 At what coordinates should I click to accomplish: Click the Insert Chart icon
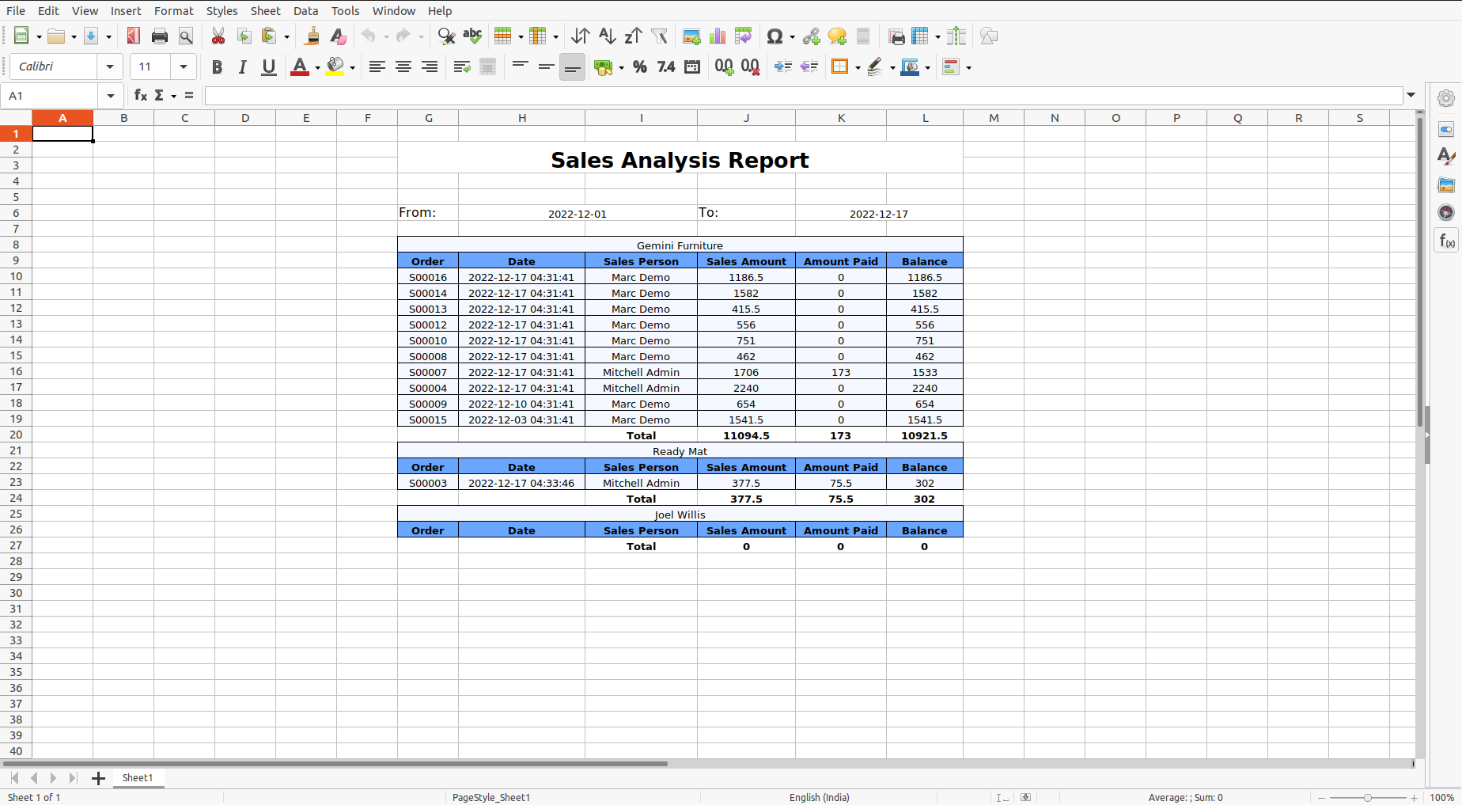click(718, 36)
